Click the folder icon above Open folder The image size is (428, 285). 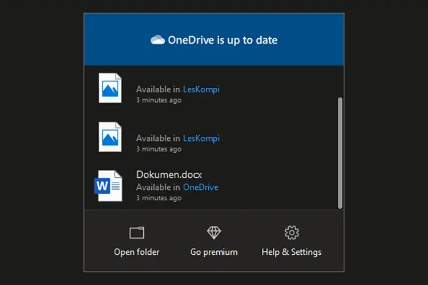(x=137, y=233)
